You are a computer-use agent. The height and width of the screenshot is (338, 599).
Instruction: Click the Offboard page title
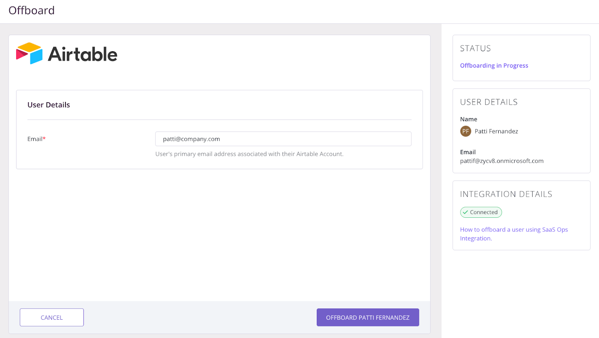pos(31,10)
